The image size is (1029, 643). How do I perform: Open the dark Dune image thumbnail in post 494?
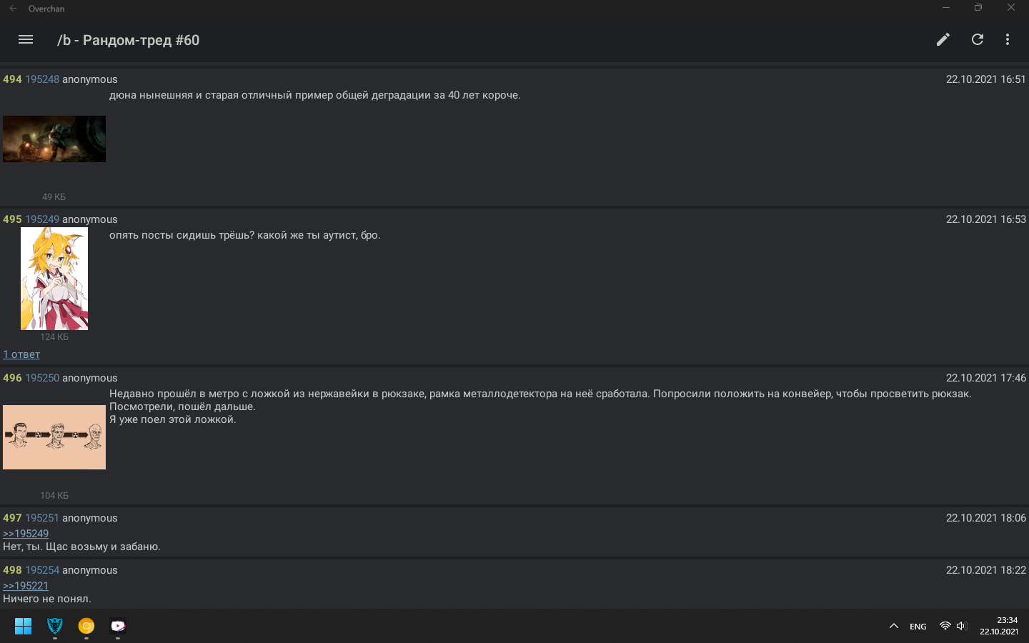[x=54, y=139]
